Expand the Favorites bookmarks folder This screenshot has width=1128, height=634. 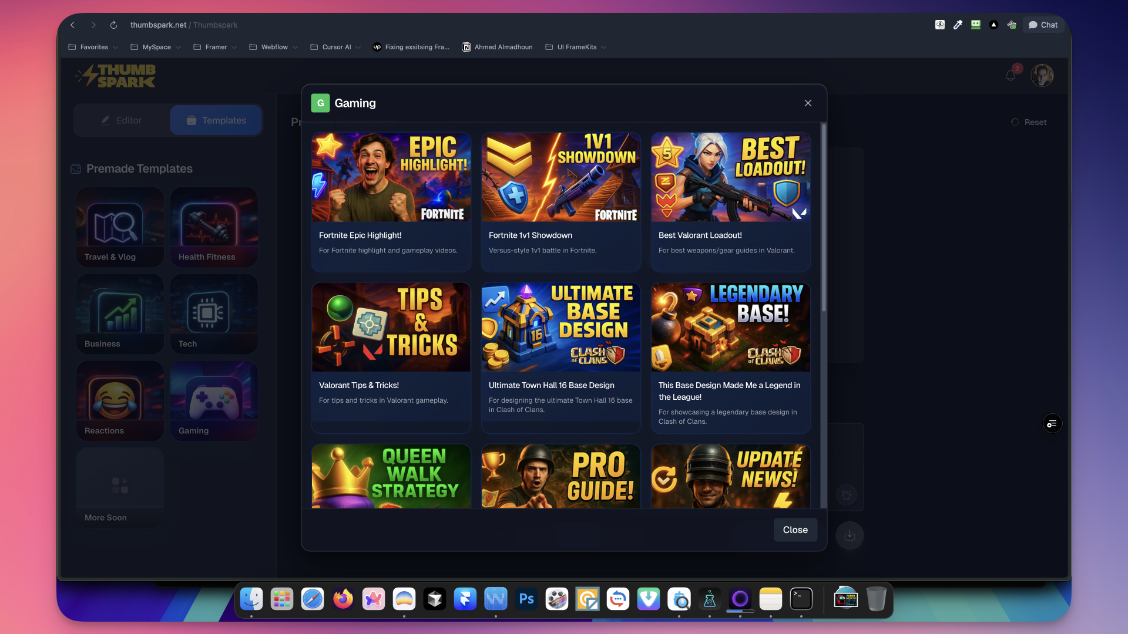pos(93,47)
